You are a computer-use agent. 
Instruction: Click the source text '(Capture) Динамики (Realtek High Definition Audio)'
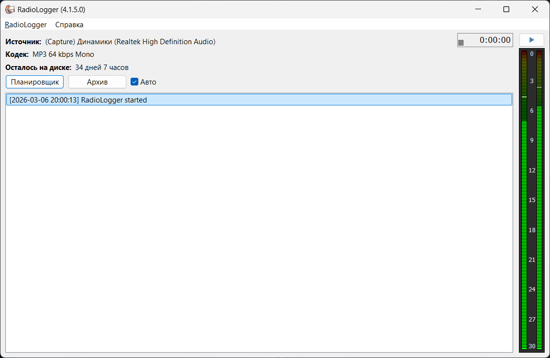pos(130,41)
